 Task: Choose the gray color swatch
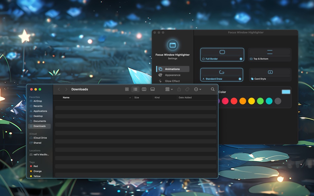click(x=278, y=101)
